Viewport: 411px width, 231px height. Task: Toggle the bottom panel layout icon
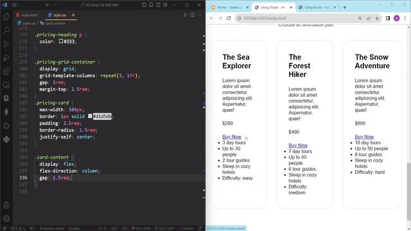152,4
